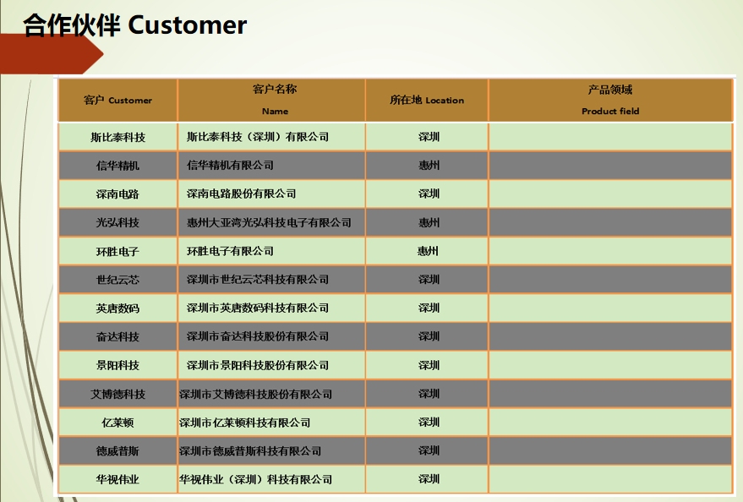Viewport: 743px width, 502px height.
Task: Click short name cell 奋达科技
Action: [x=118, y=336]
